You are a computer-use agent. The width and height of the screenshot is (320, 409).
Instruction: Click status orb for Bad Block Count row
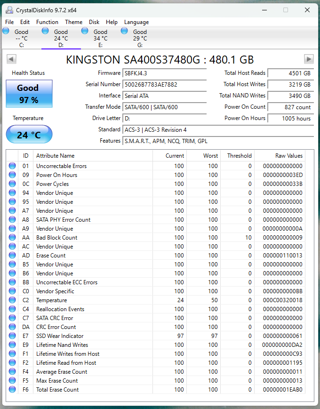pos(12,238)
